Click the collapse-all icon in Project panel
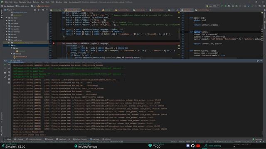This screenshot has height=149, width=266. [x=39, y=10]
